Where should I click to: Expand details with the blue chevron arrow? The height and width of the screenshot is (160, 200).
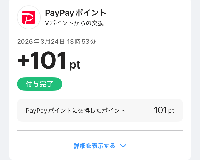[x=123, y=146]
